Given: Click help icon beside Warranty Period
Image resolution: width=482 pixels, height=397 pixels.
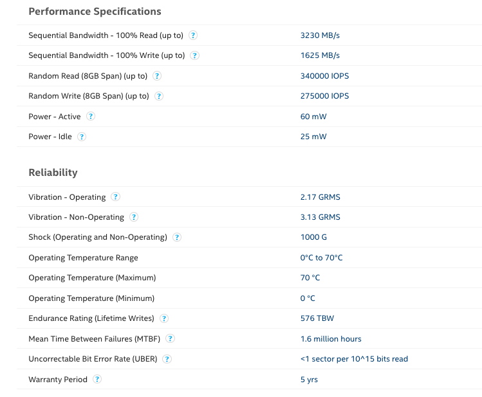Looking at the screenshot, I should pos(97,380).
